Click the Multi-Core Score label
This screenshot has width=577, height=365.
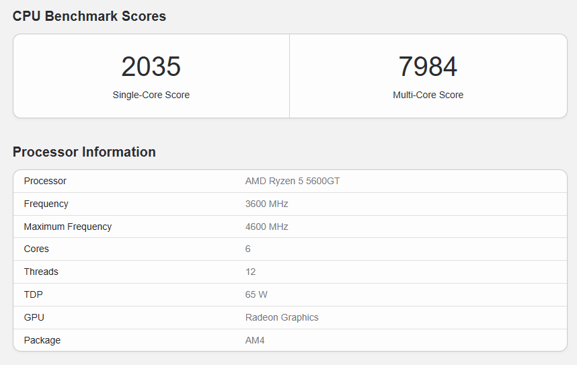pyautogui.click(x=428, y=95)
